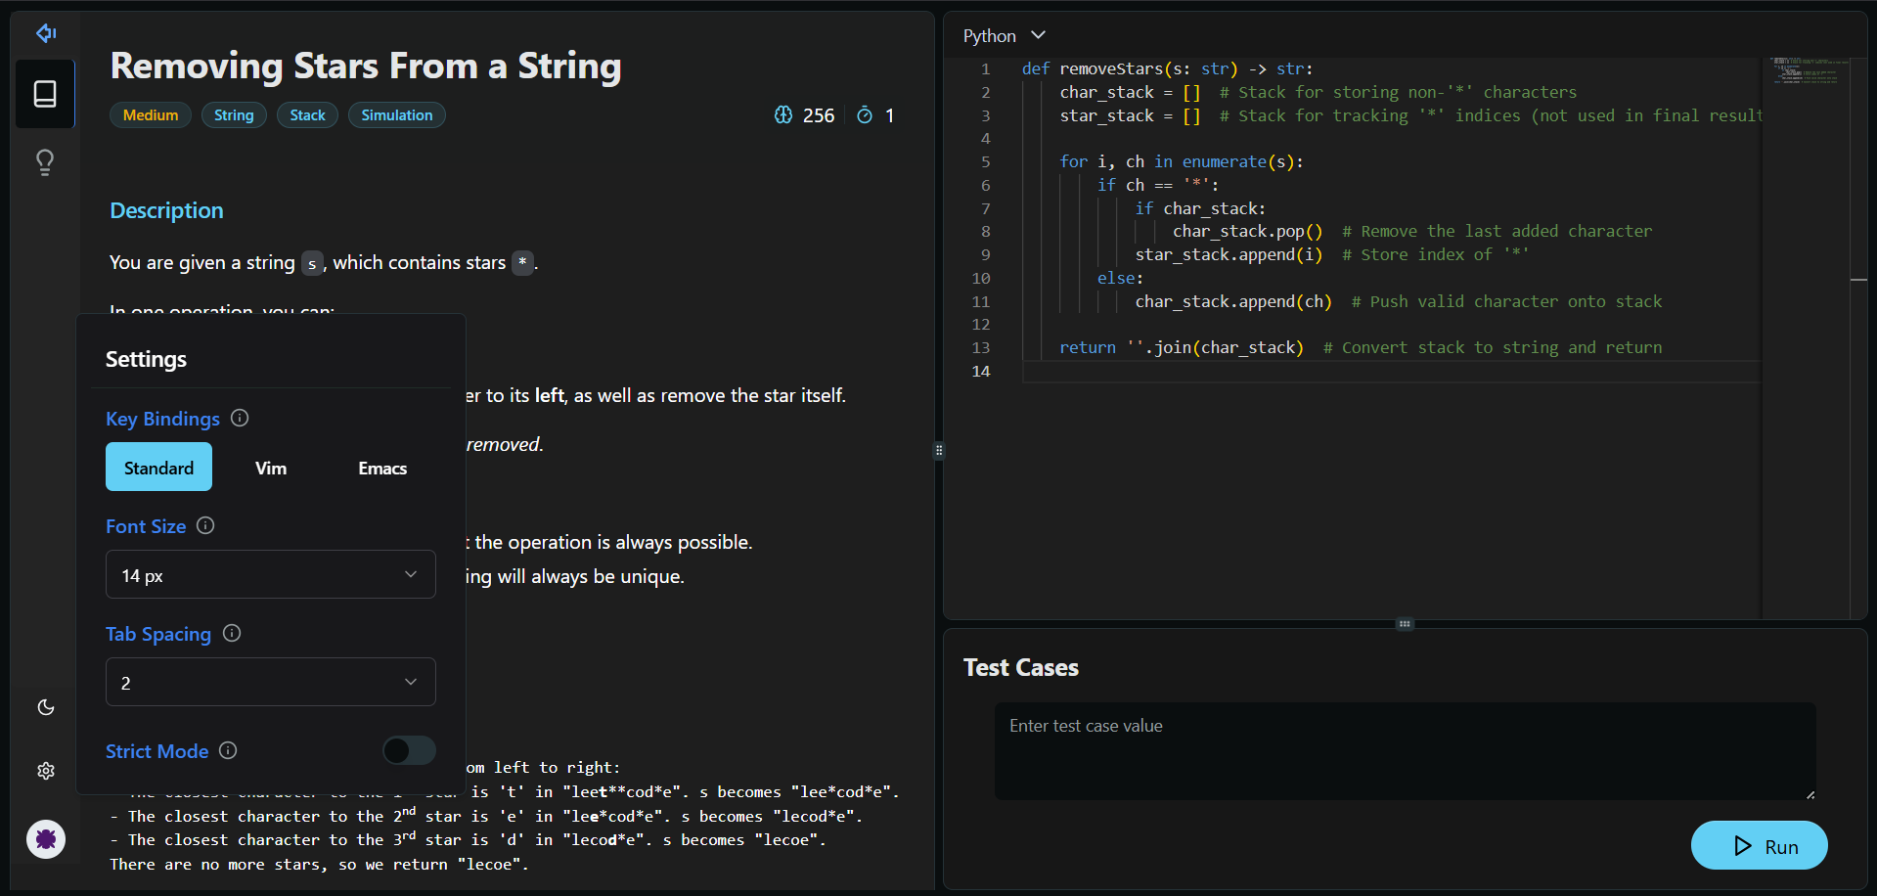Toggle dark mode moon icon
The width and height of the screenshot is (1877, 896).
click(x=46, y=707)
